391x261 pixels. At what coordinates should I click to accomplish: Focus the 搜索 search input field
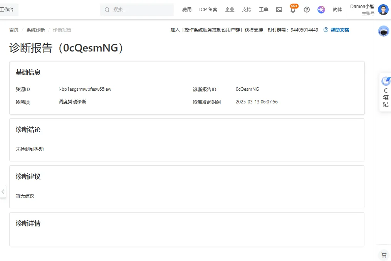click(x=137, y=10)
